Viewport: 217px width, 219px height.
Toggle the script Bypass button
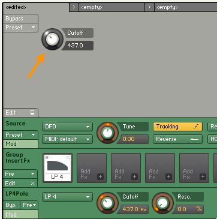(x=20, y=19)
